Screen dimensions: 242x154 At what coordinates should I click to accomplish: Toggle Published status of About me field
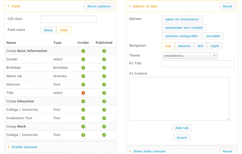tap(104, 76)
